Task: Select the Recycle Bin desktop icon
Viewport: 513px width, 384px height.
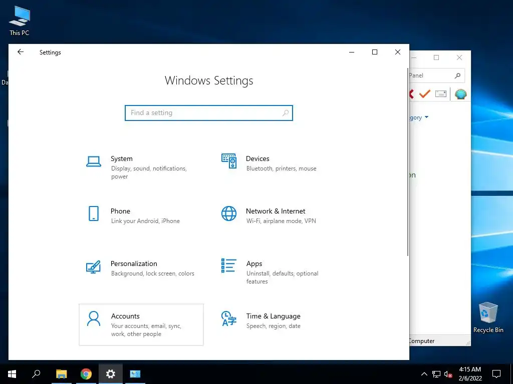Action: tap(488, 317)
